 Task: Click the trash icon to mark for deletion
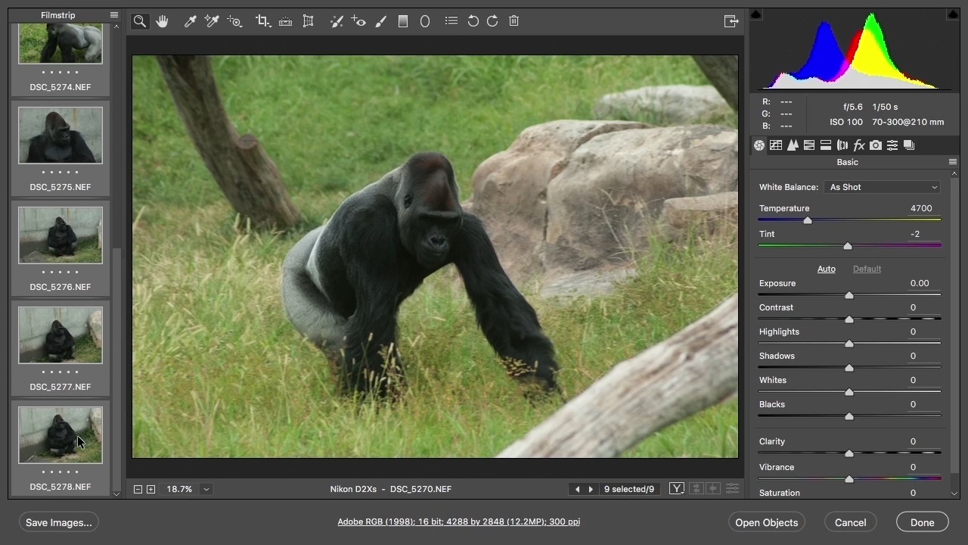513,21
